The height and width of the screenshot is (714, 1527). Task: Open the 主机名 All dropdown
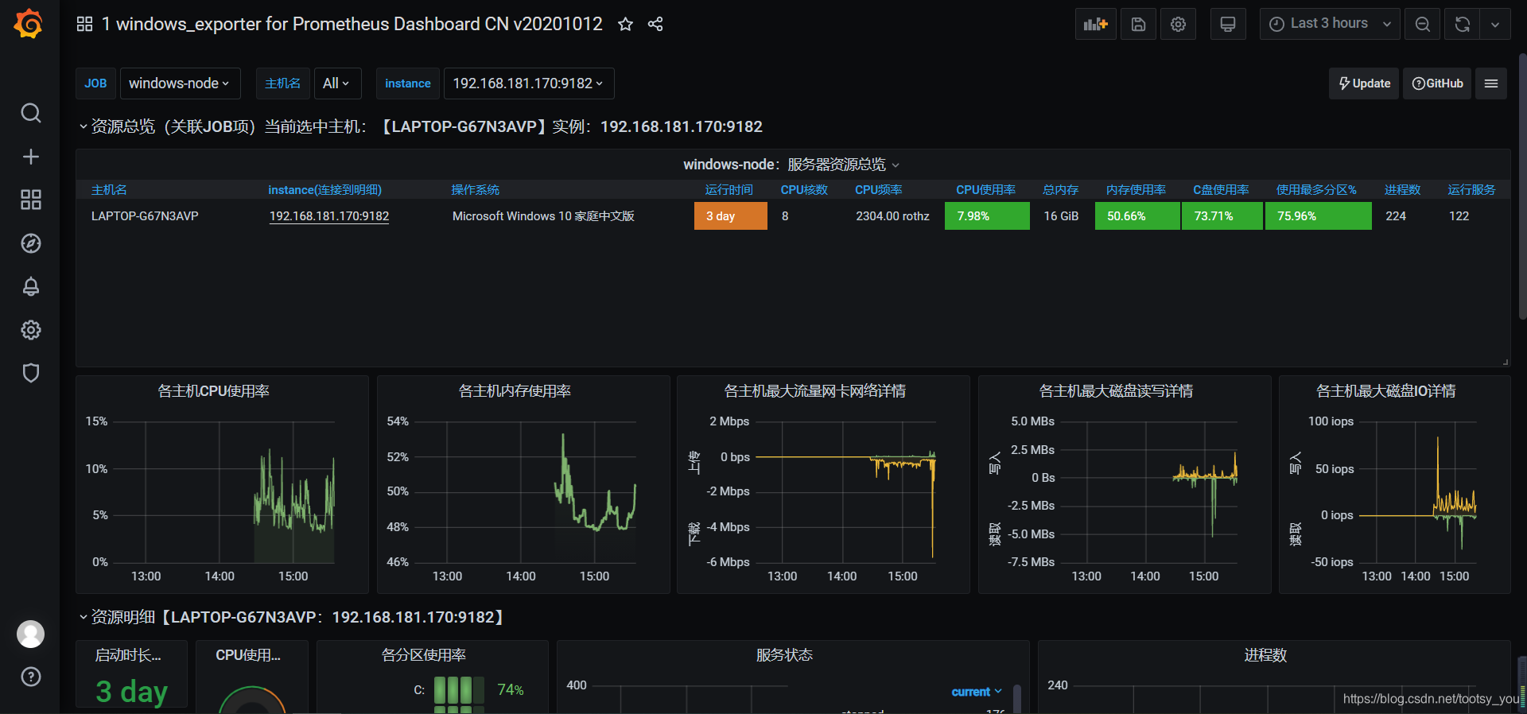pos(337,83)
